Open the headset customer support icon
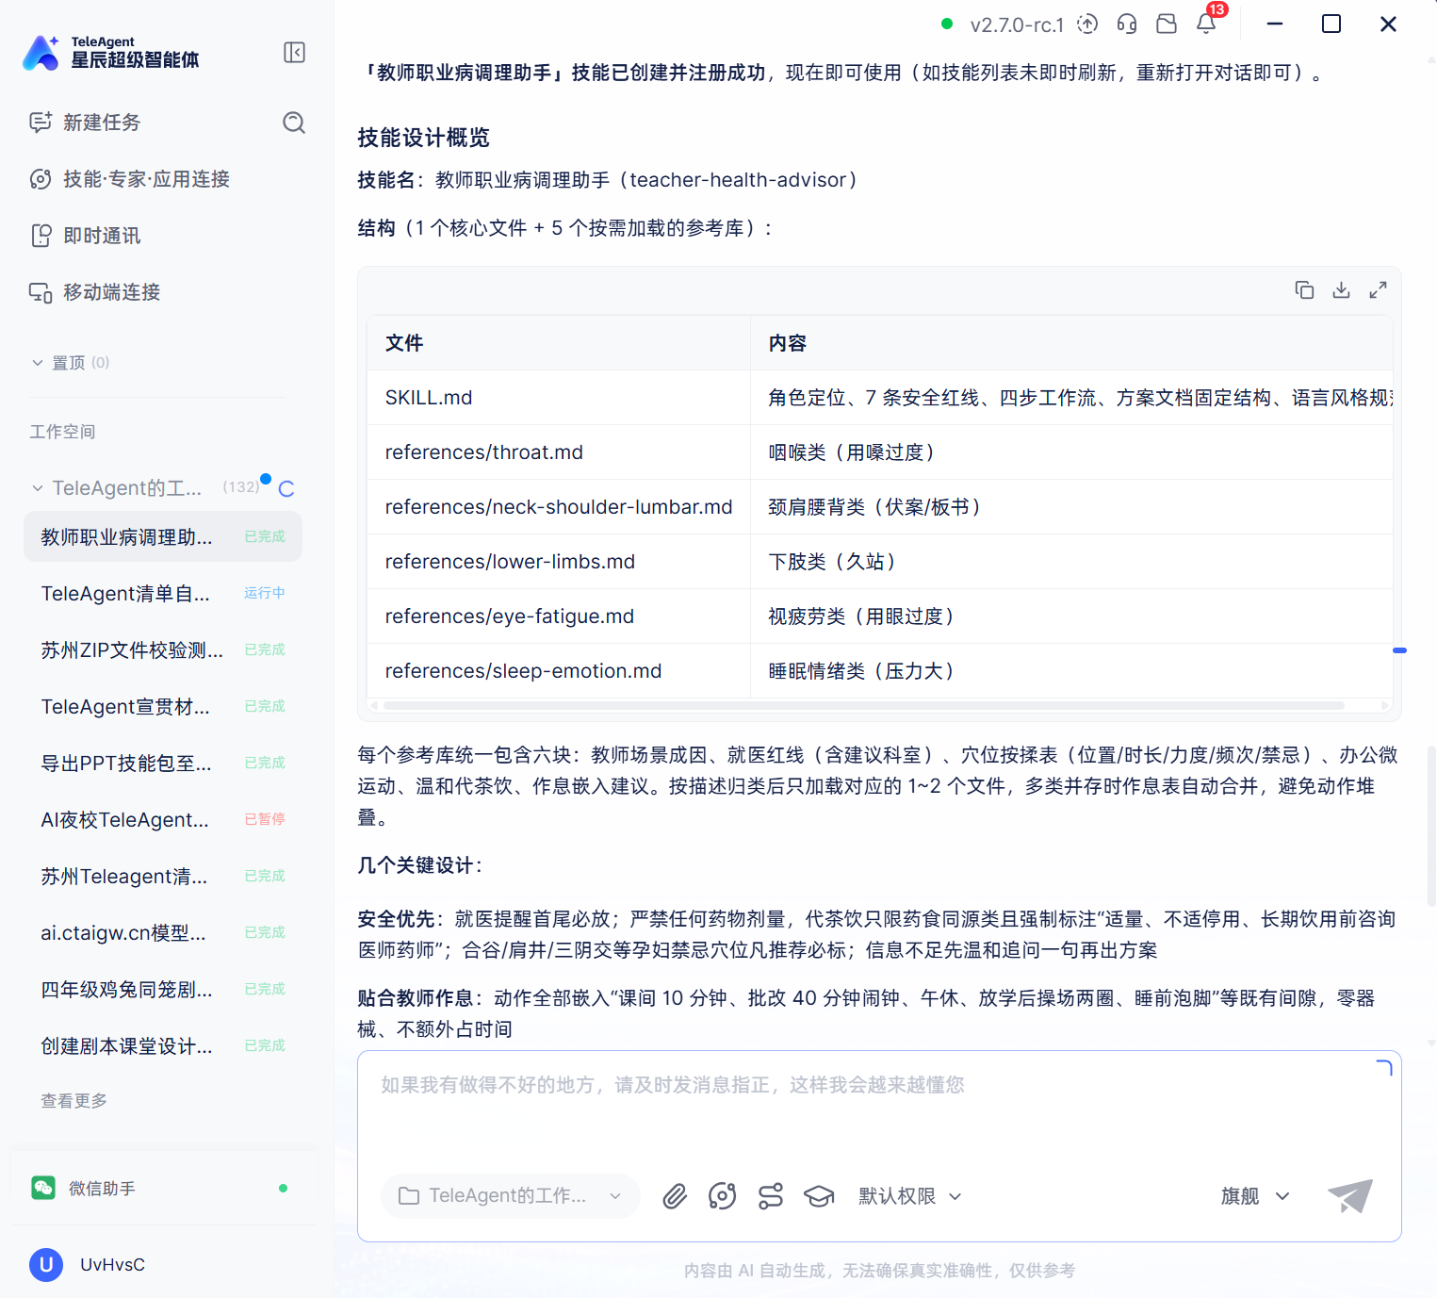The height and width of the screenshot is (1298, 1437). [x=1127, y=25]
